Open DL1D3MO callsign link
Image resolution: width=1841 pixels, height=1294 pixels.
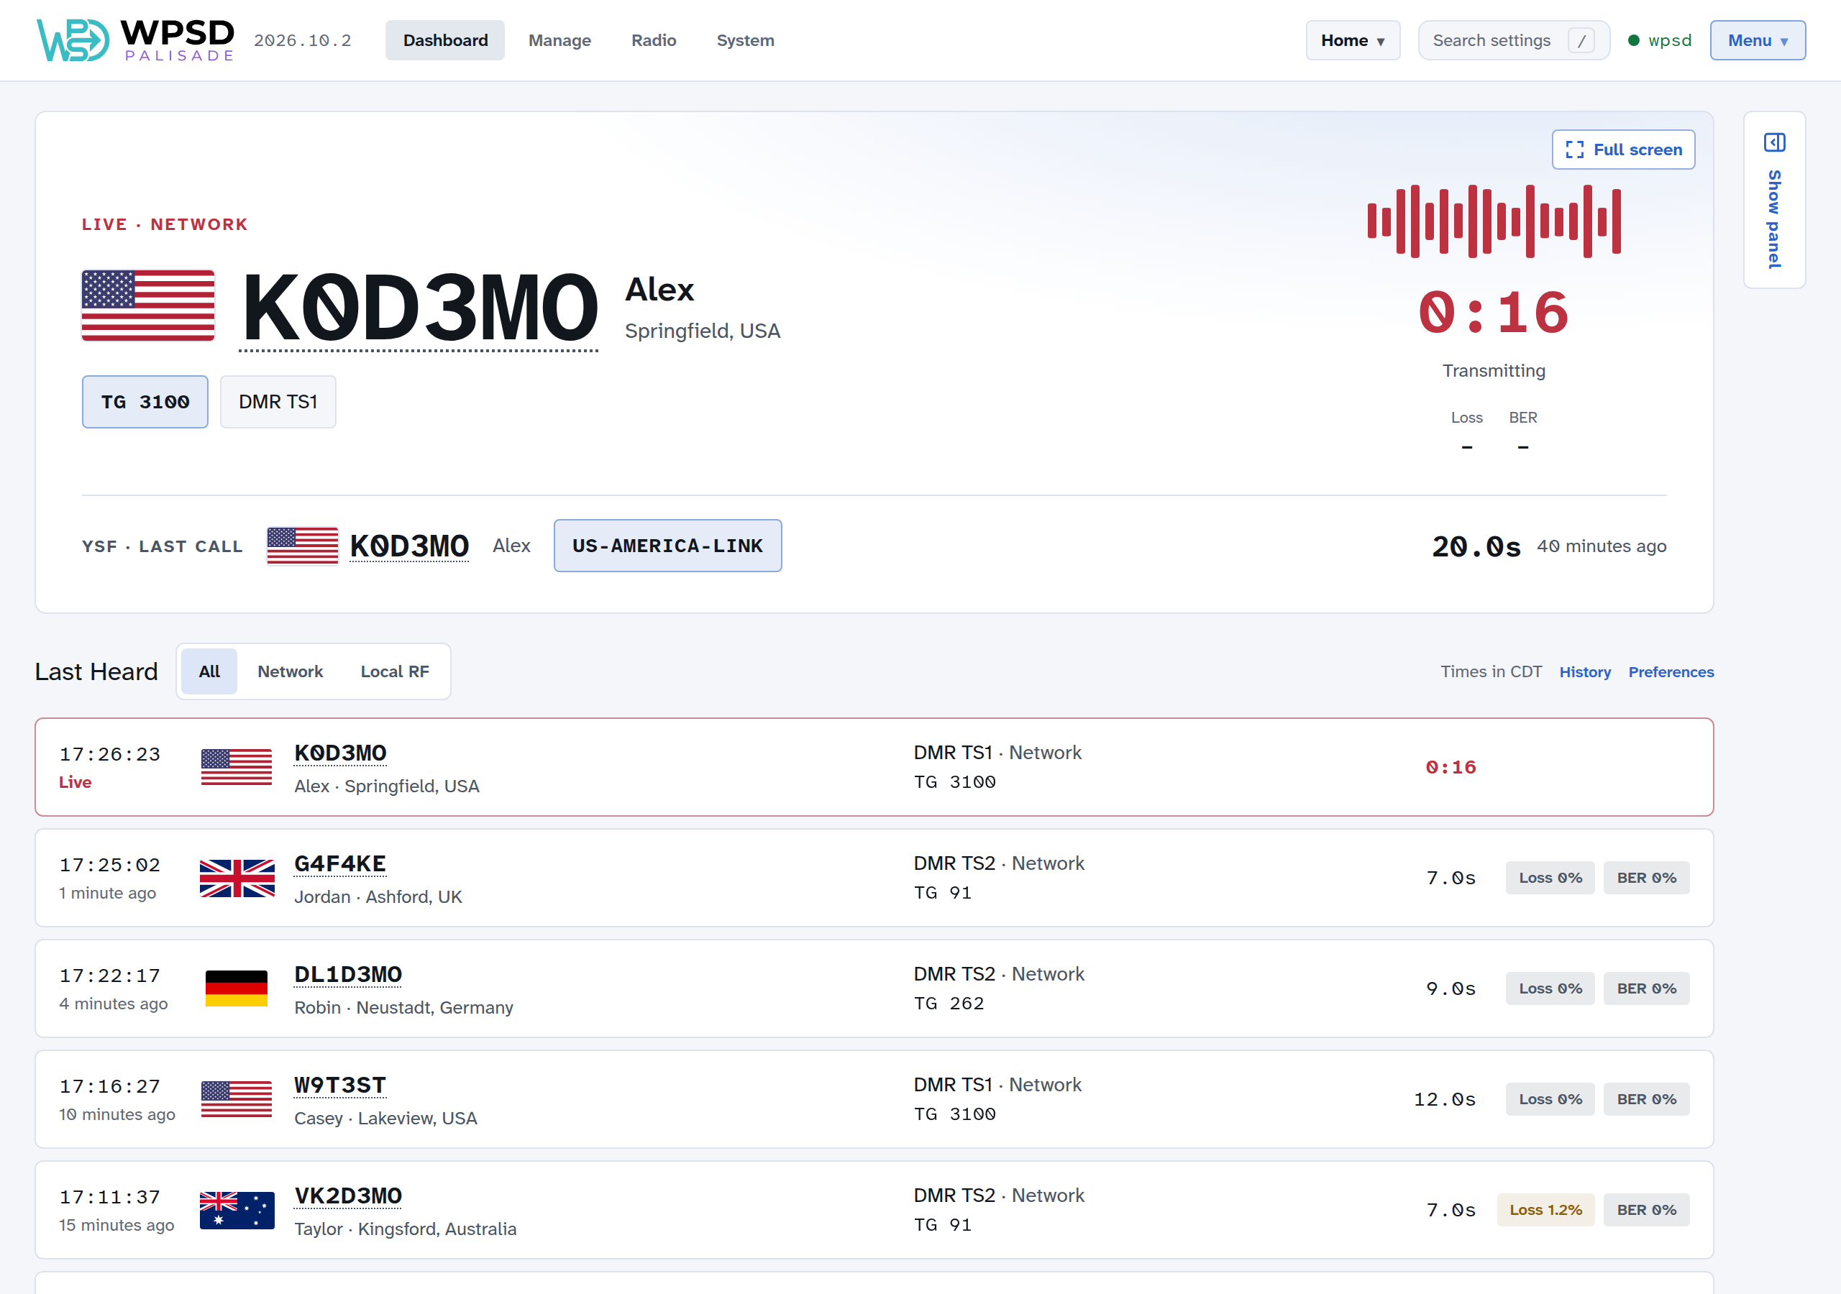(x=348, y=974)
